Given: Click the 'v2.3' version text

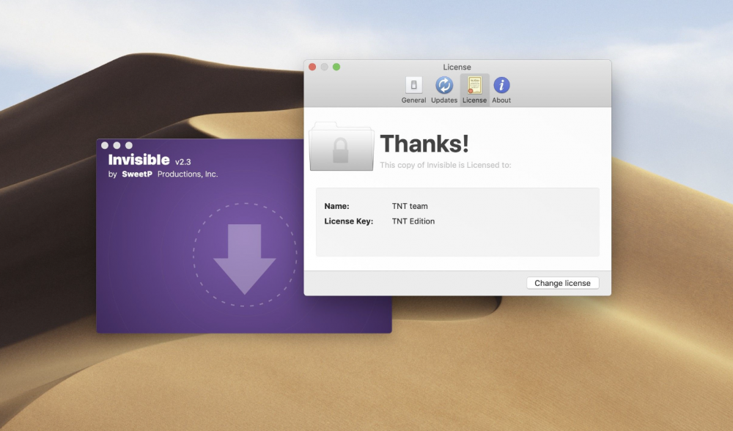Looking at the screenshot, I should click(x=183, y=162).
